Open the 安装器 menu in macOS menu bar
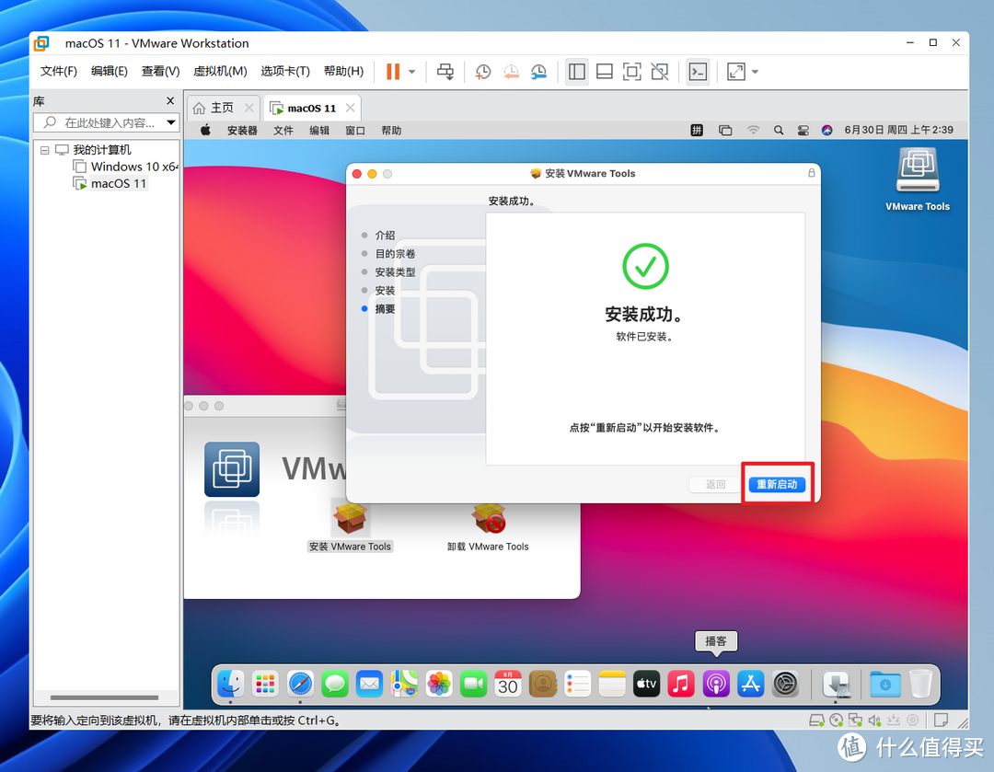Viewport: 994px width, 772px height. (242, 131)
